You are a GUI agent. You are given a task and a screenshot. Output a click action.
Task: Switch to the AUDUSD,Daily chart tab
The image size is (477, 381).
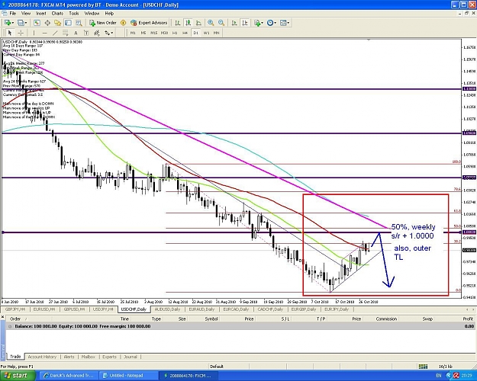(167, 309)
